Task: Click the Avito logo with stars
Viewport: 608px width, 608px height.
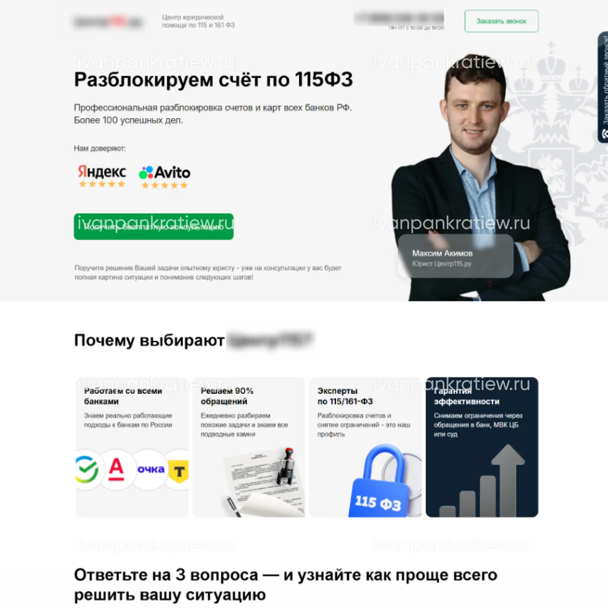Action: pos(164,177)
